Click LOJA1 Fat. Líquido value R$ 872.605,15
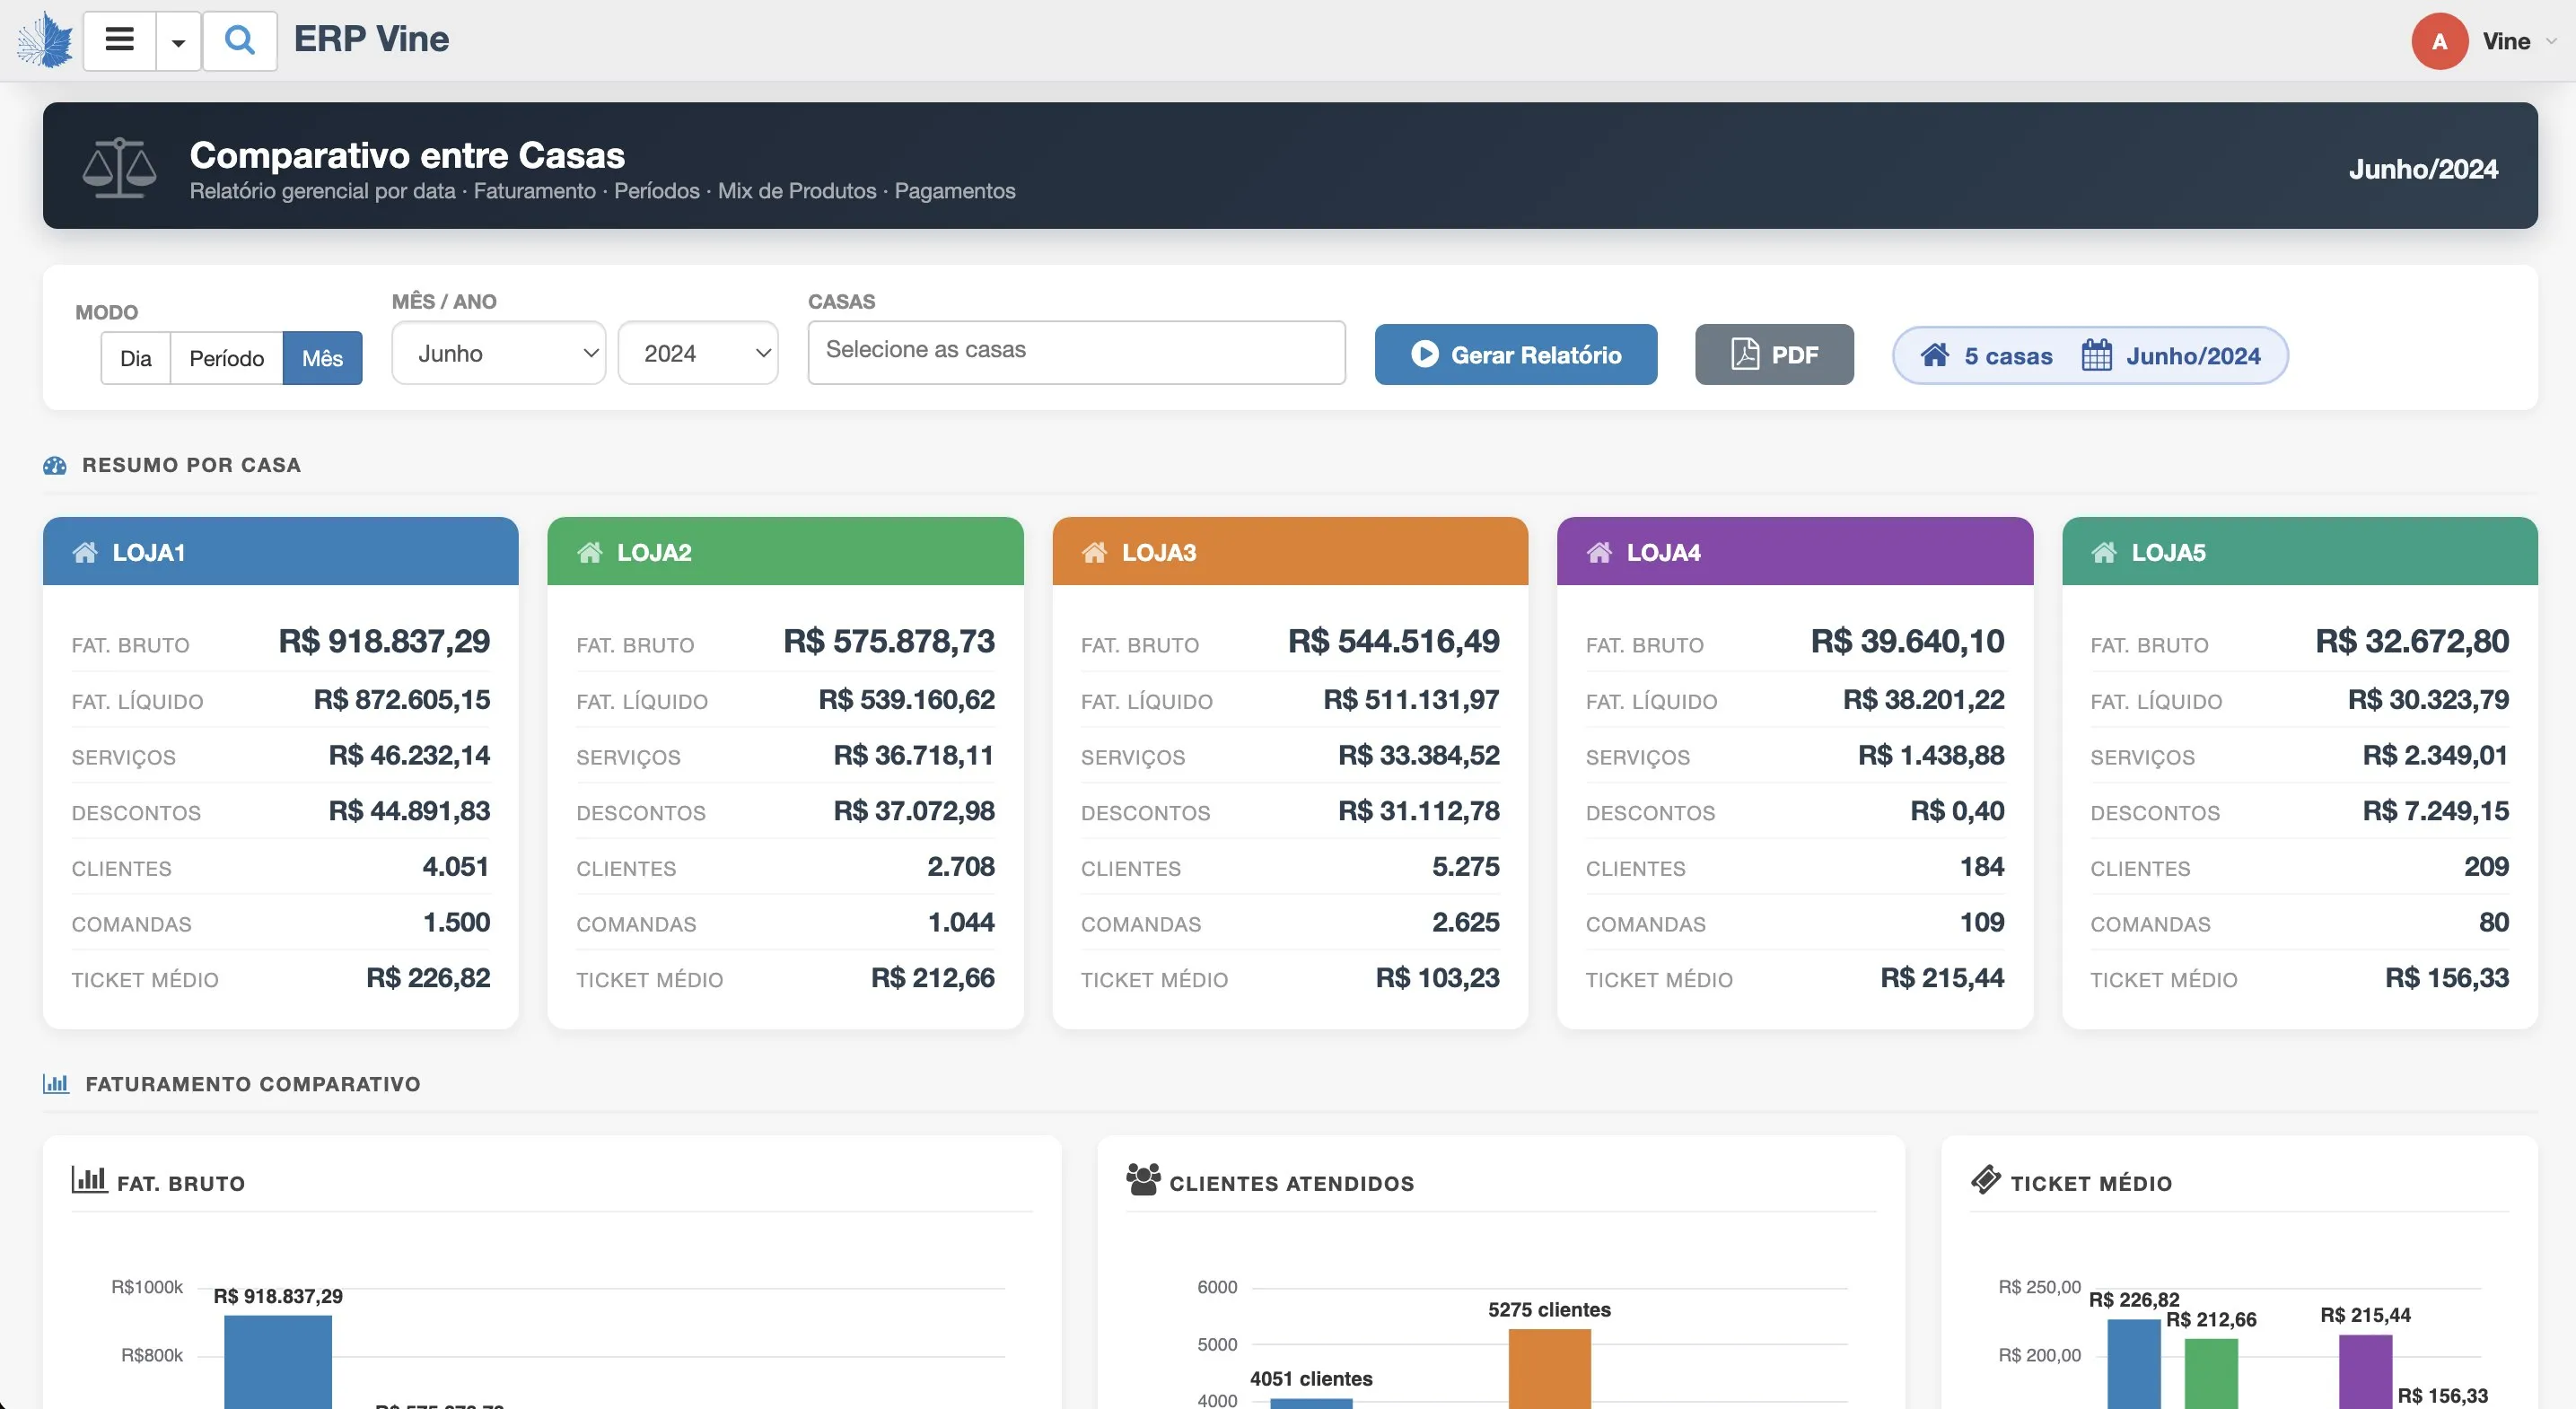The image size is (2576, 1409). pyautogui.click(x=402, y=699)
